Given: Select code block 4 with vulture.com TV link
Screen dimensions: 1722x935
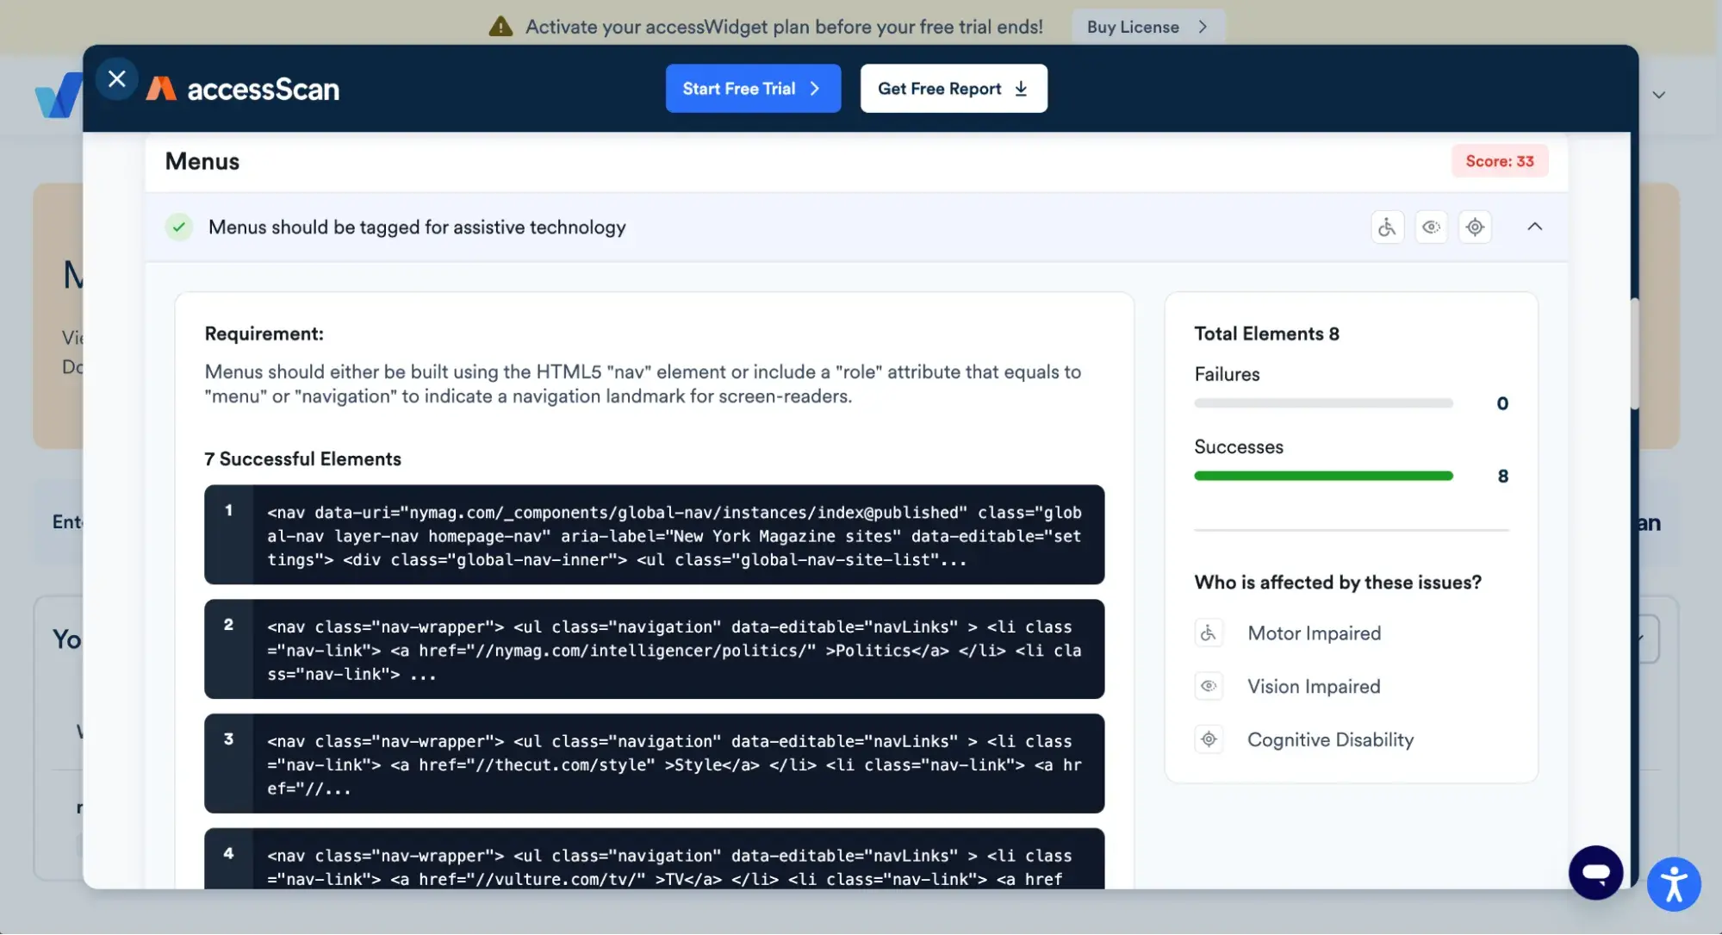Looking at the screenshot, I should pos(654,859).
